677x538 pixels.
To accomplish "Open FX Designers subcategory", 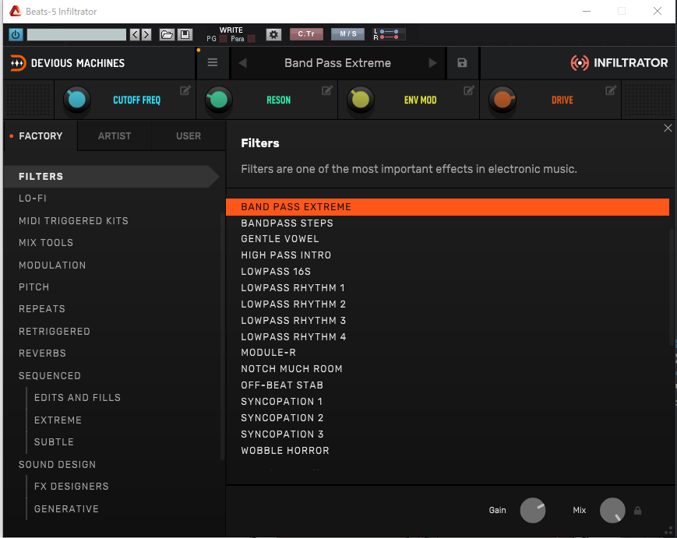I will click(x=71, y=487).
